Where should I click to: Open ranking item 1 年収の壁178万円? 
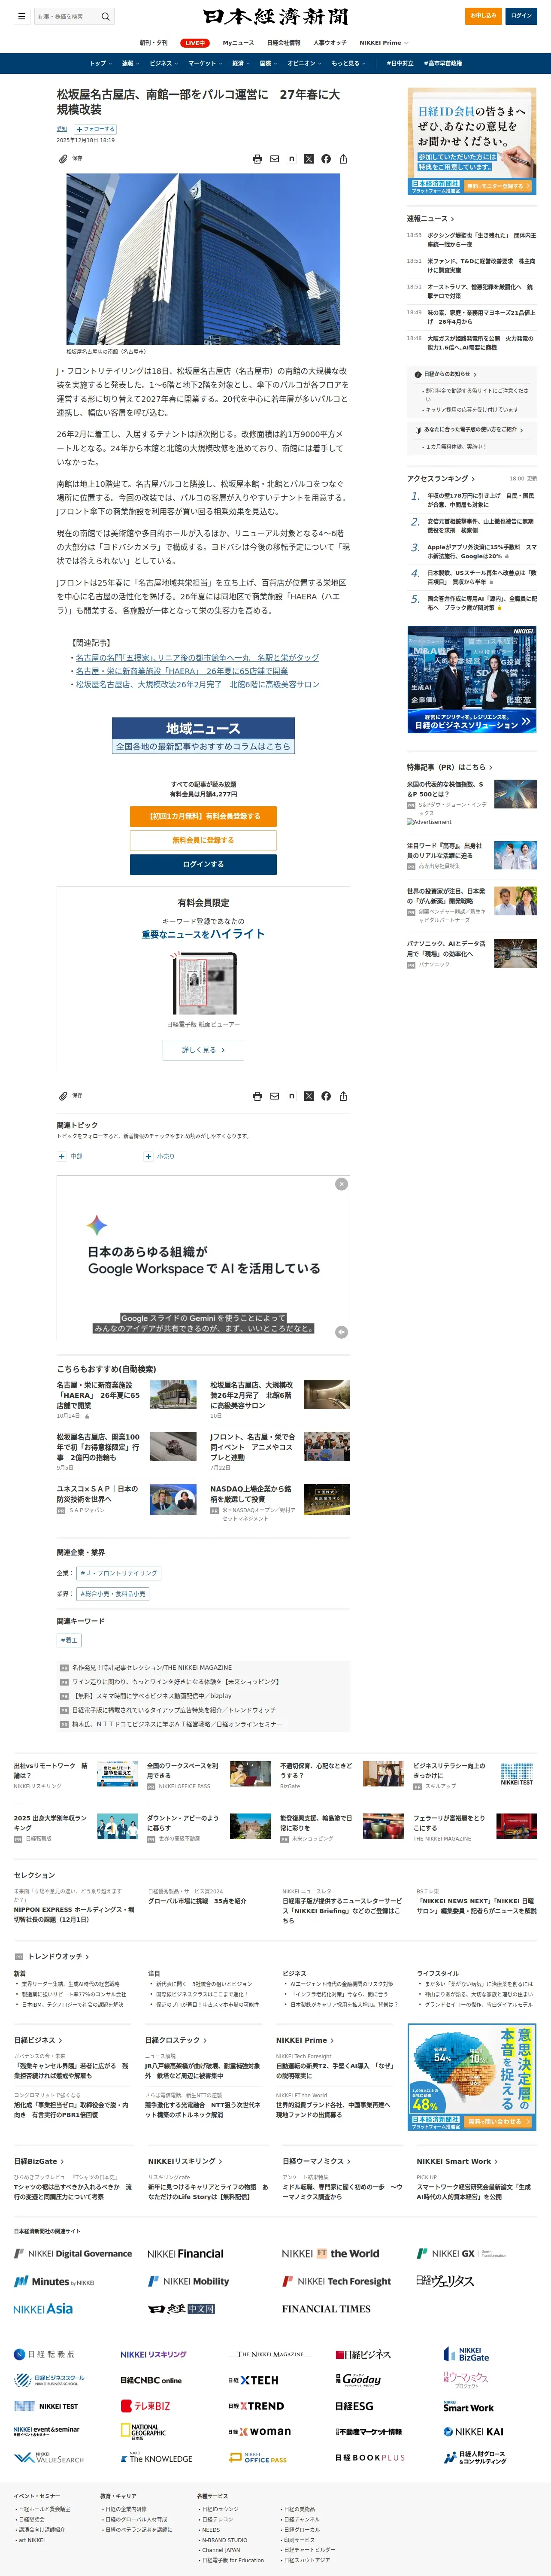tap(481, 500)
